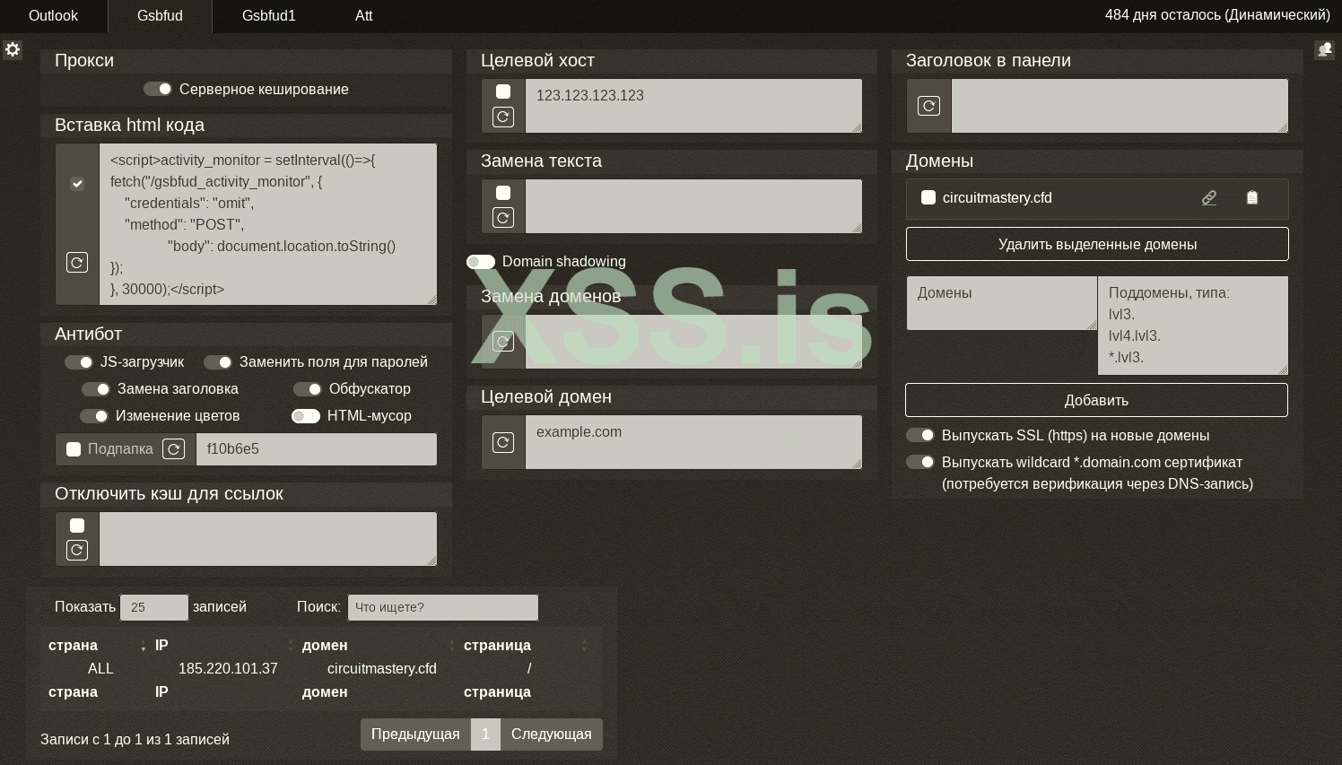
Task: Check the Подпапка checkbox
Action: [x=74, y=449]
